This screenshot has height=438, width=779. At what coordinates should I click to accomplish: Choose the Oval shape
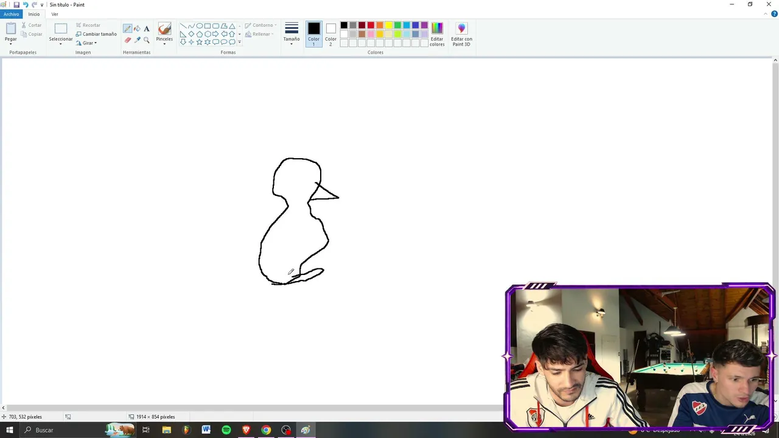click(x=200, y=26)
